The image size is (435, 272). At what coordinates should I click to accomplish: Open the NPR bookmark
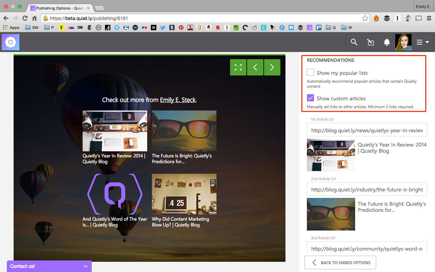coord(71,28)
